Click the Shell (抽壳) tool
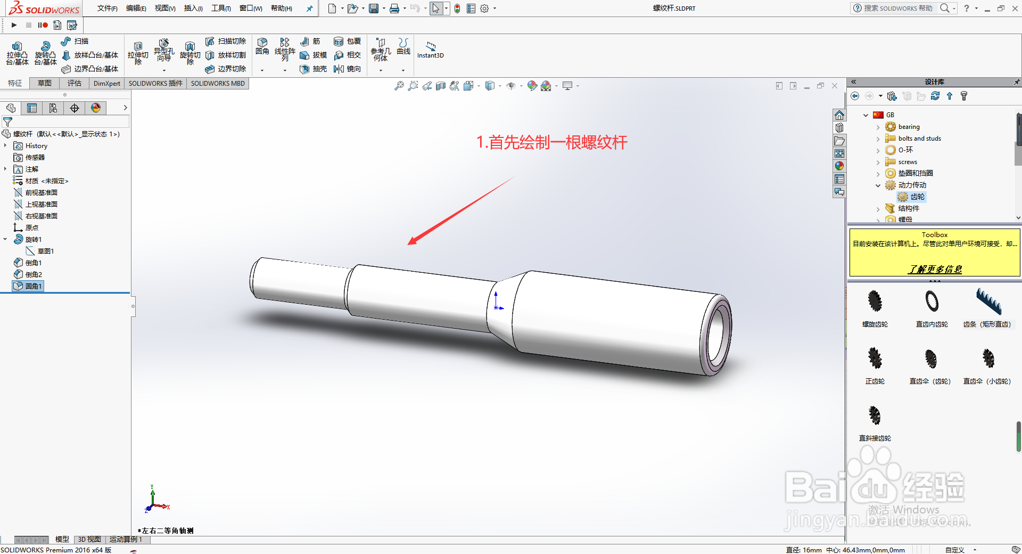The image size is (1022, 554). pos(314,69)
